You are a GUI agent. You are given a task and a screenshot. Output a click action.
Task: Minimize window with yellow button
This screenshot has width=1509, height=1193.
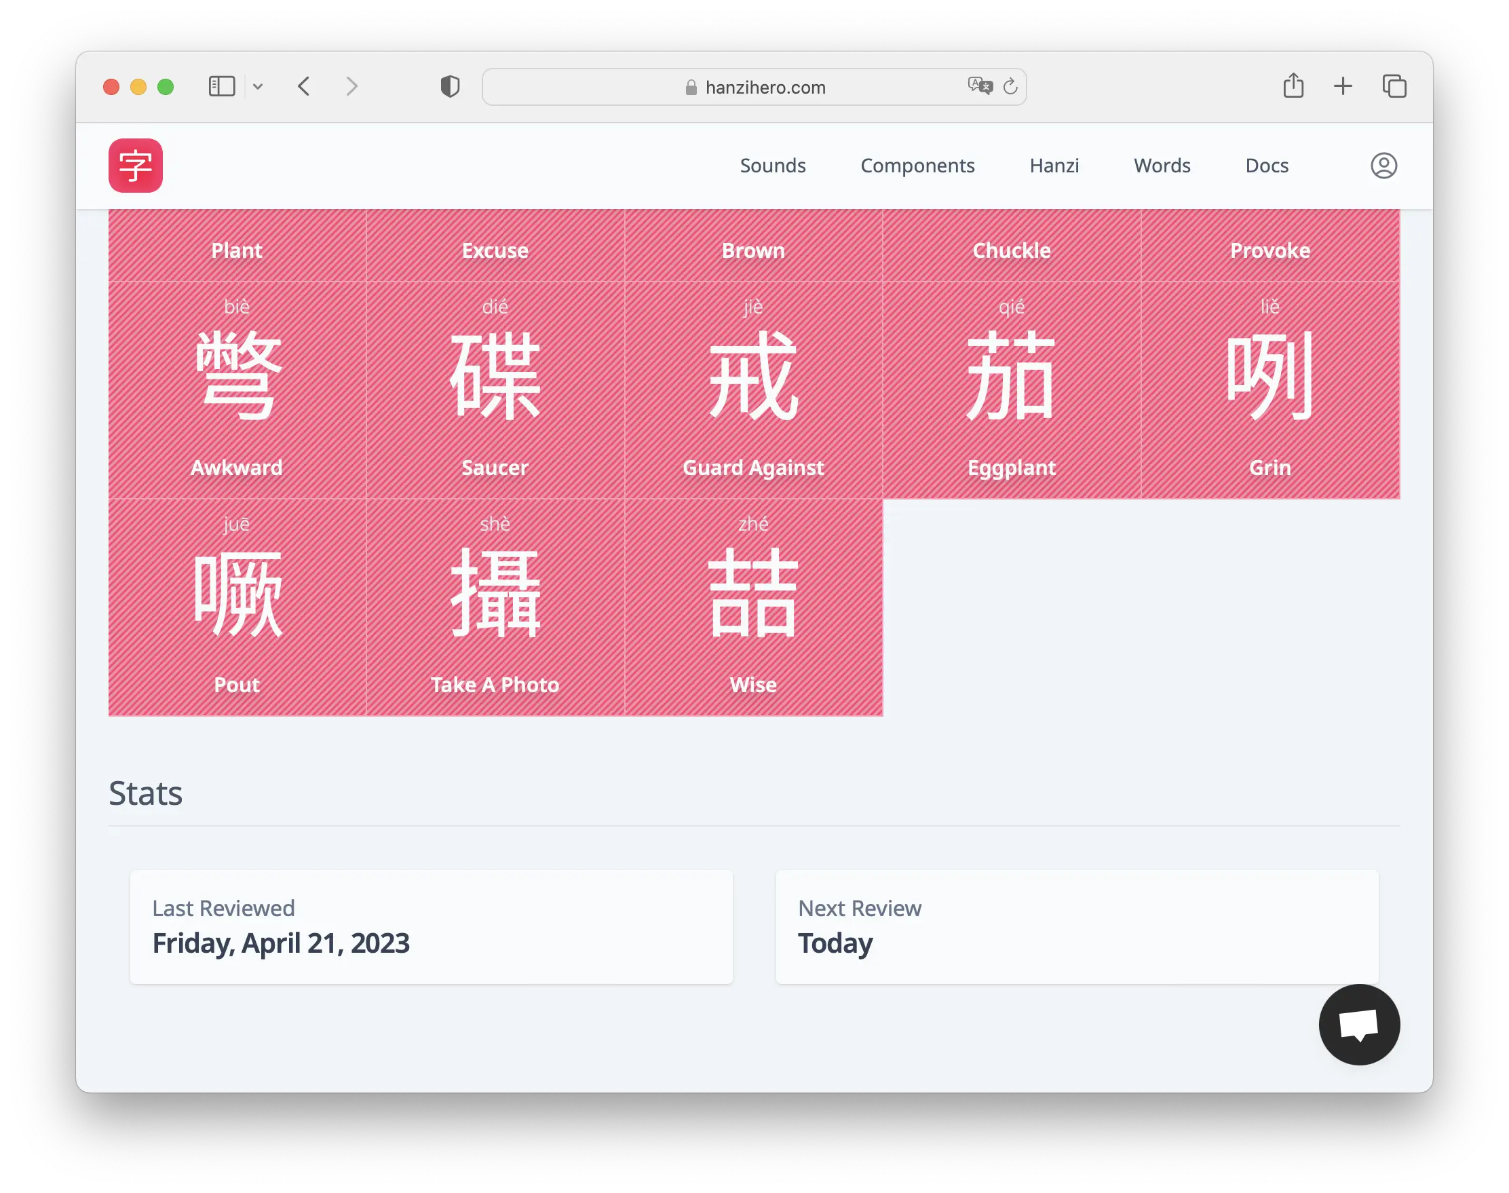(138, 87)
